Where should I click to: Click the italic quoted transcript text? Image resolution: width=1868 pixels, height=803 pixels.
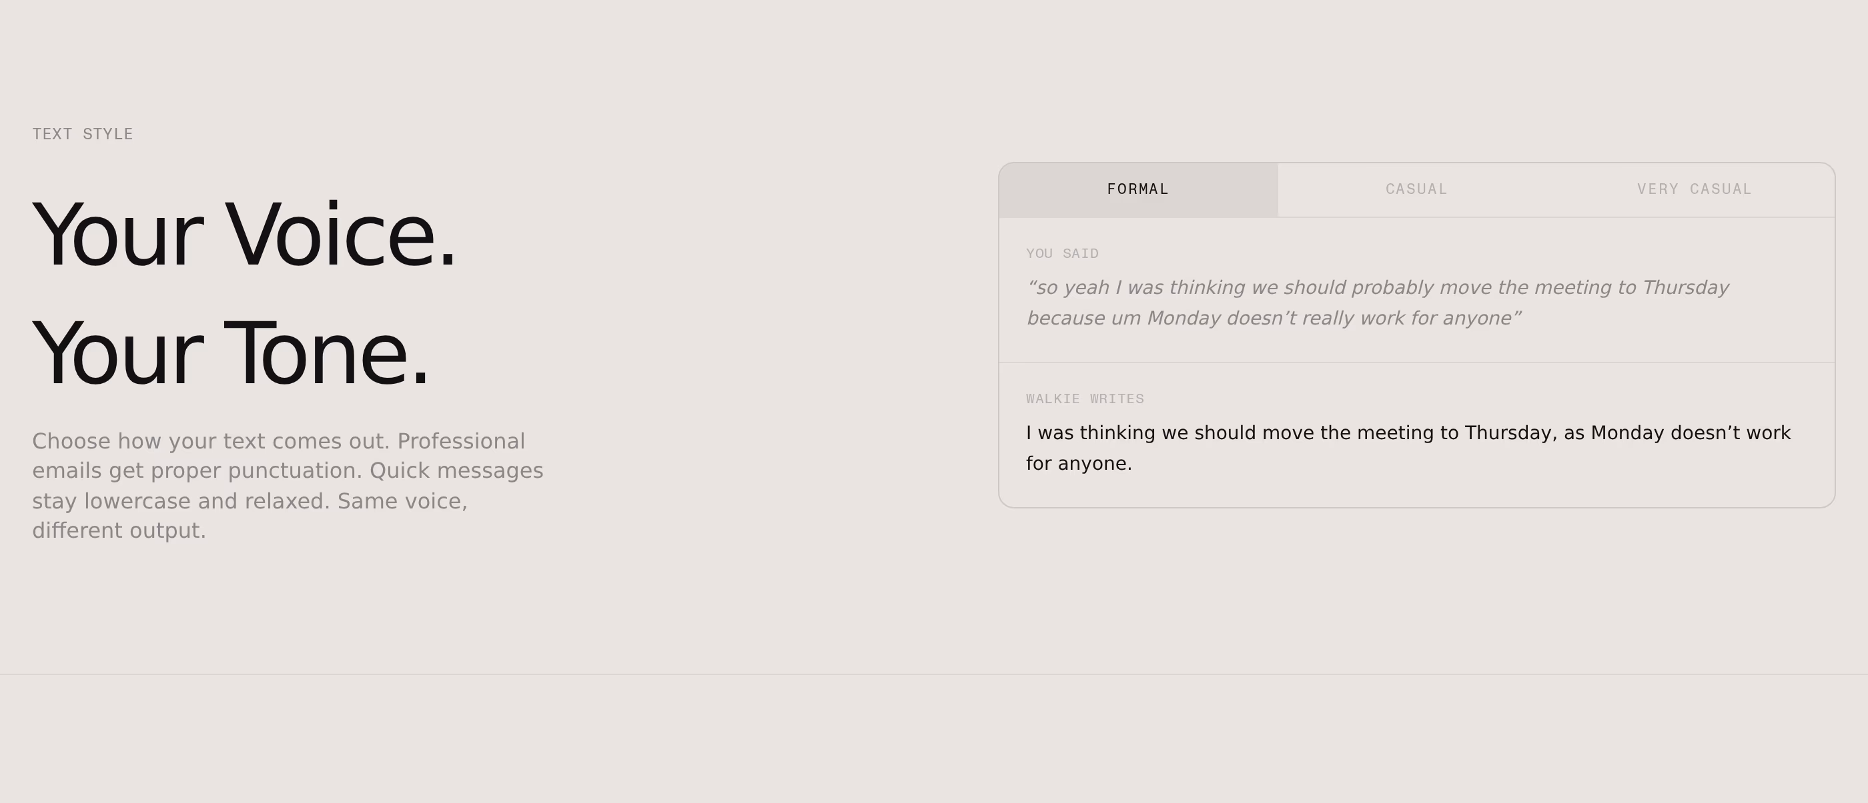(1378, 303)
